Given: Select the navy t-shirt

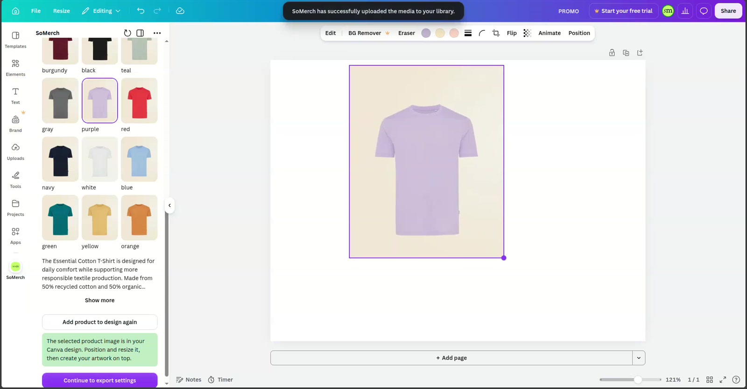Looking at the screenshot, I should [x=60, y=159].
